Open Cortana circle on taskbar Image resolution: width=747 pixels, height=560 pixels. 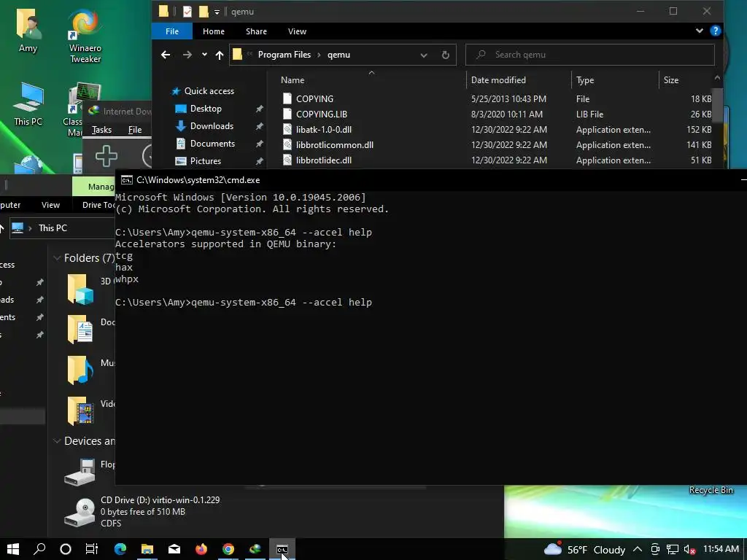[65, 549]
